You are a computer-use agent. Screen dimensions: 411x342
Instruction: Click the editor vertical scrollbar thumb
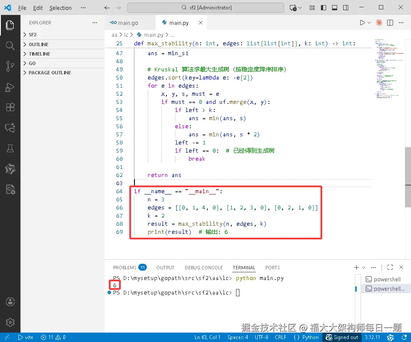tap(408, 177)
